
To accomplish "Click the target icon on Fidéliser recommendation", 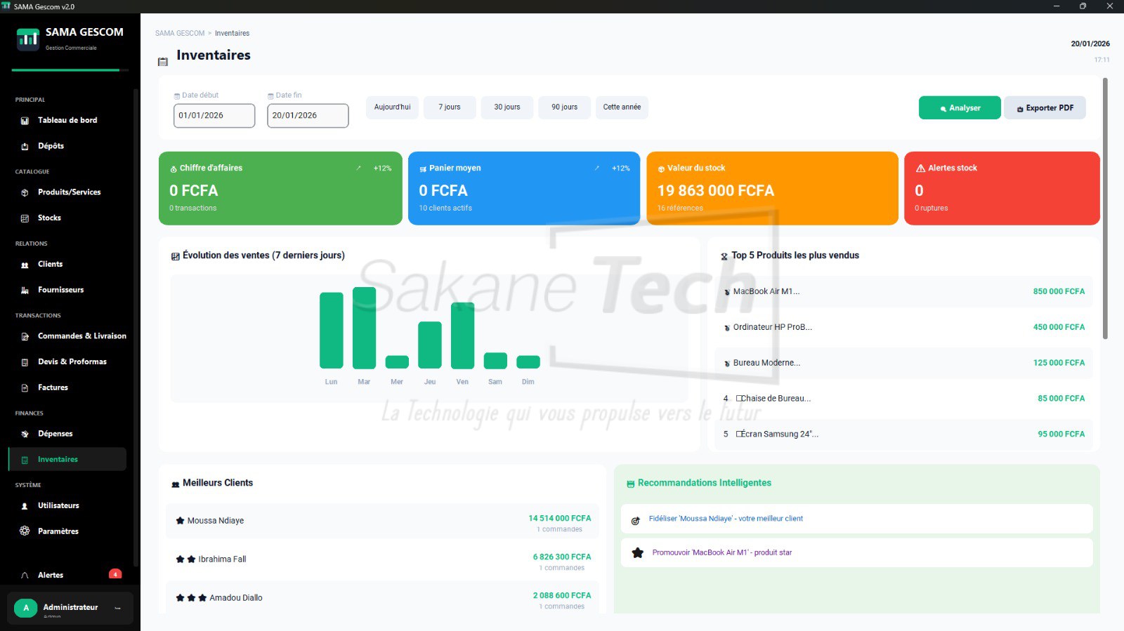I will [636, 520].
